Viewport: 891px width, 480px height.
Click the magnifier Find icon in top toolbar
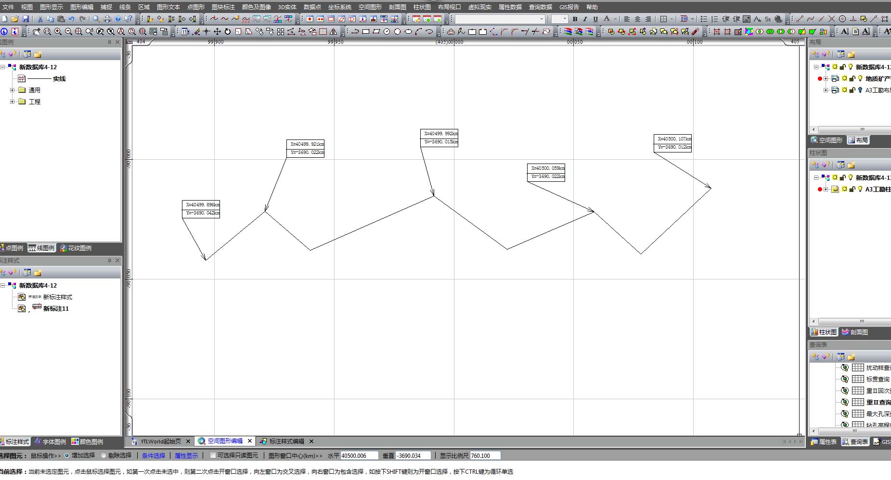click(96, 19)
